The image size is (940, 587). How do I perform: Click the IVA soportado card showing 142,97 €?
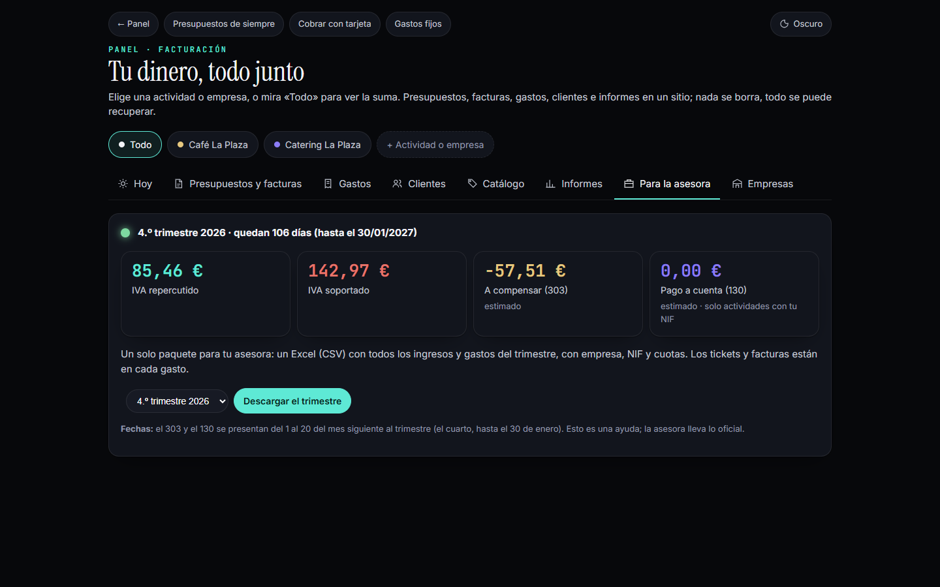pos(382,293)
